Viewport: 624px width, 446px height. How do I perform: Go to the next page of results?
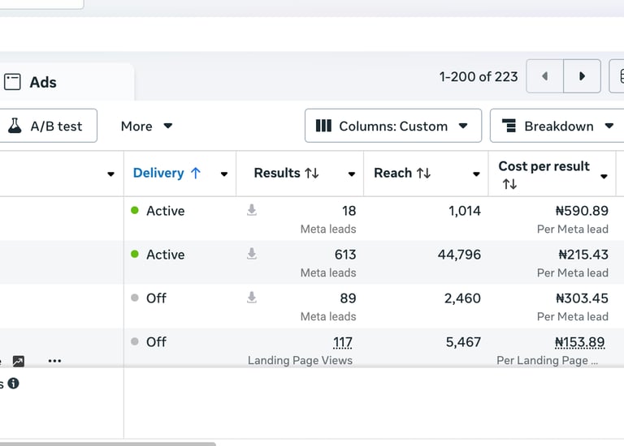tap(582, 76)
